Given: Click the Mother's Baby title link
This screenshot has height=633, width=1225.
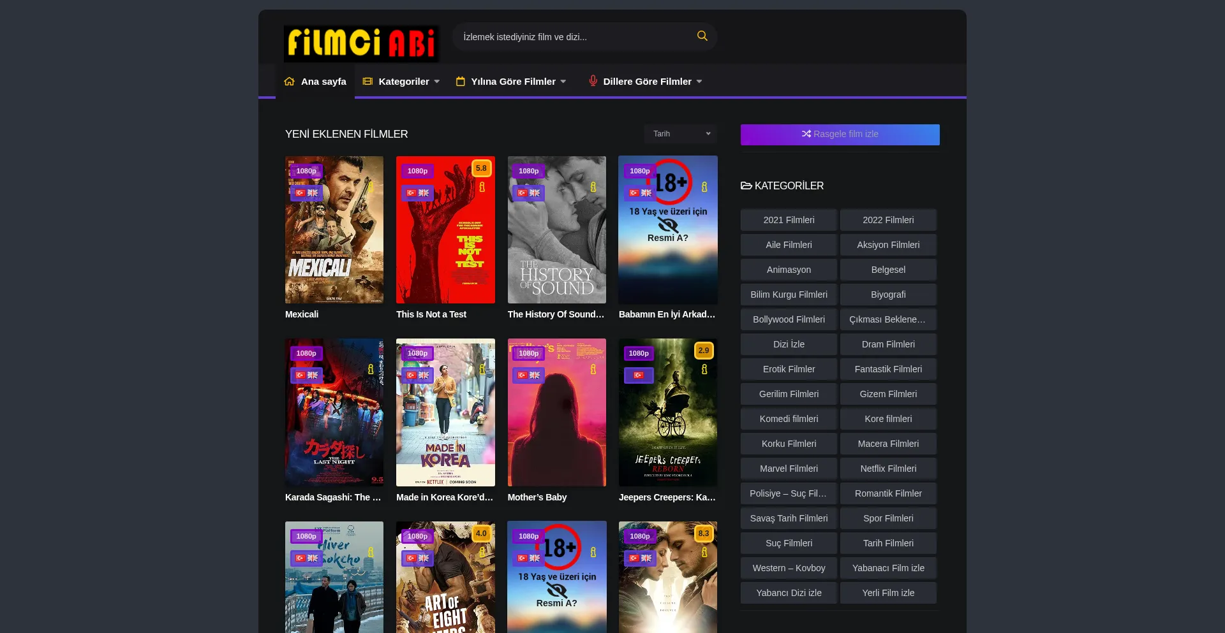Looking at the screenshot, I should [537, 497].
